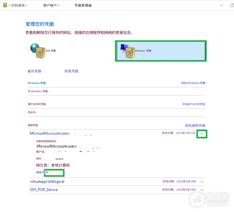Select 凭据管理器 breadcrumb segment
Viewport: 234px width, 212px height.
83,5
